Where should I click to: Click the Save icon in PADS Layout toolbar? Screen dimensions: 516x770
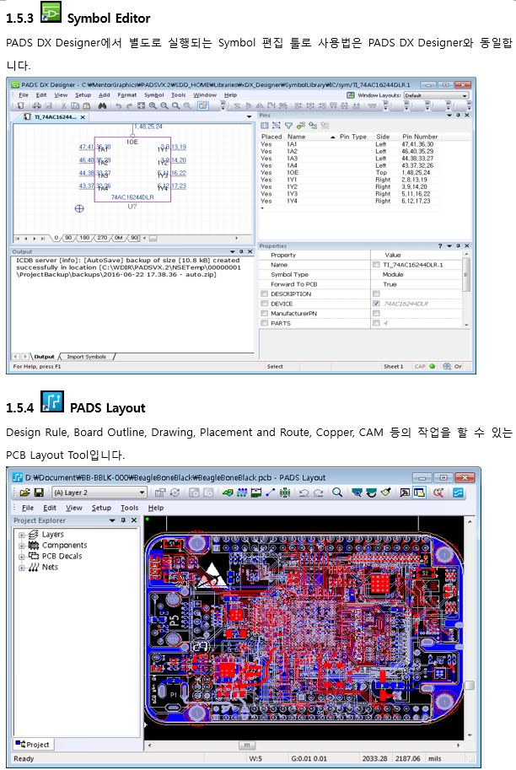(39, 493)
